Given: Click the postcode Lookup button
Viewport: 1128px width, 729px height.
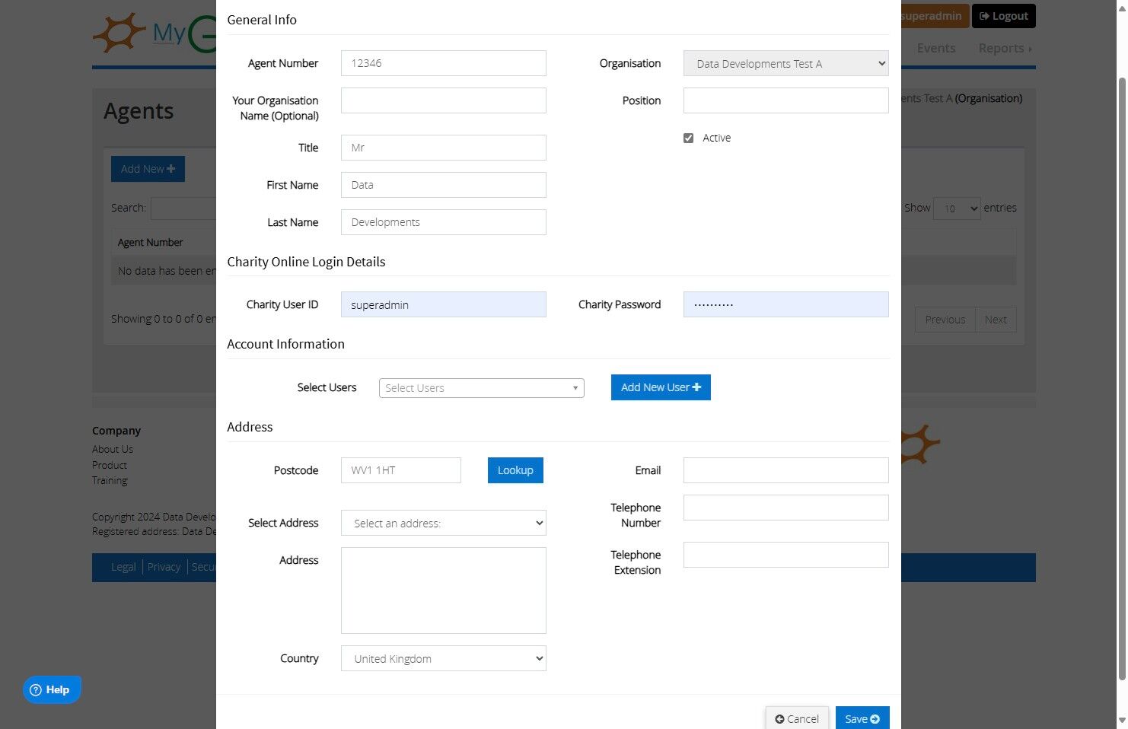Looking at the screenshot, I should pyautogui.click(x=515, y=470).
